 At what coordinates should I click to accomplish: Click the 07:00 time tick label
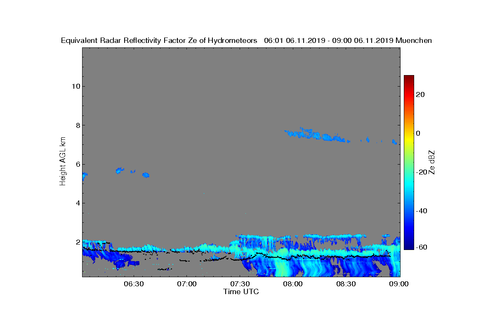click(x=186, y=284)
